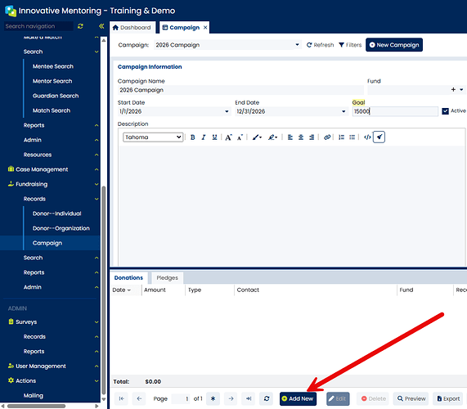Go to last page of donations
This screenshot has width=467, height=409.
tap(249, 398)
